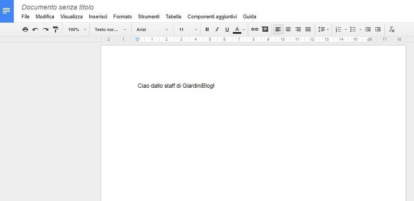Toggle underline formatting
Image resolution: width=414 pixels, height=201 pixels.
click(227, 30)
